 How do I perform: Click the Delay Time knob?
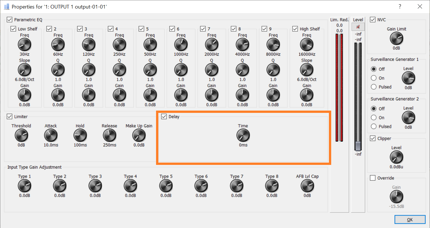click(x=243, y=135)
